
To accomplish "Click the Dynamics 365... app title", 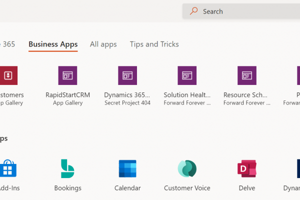I will coord(127,95).
